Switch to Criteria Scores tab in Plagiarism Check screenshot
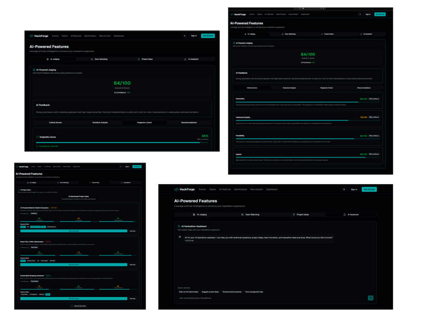The image size is (422, 316). pyautogui.click(x=55, y=123)
